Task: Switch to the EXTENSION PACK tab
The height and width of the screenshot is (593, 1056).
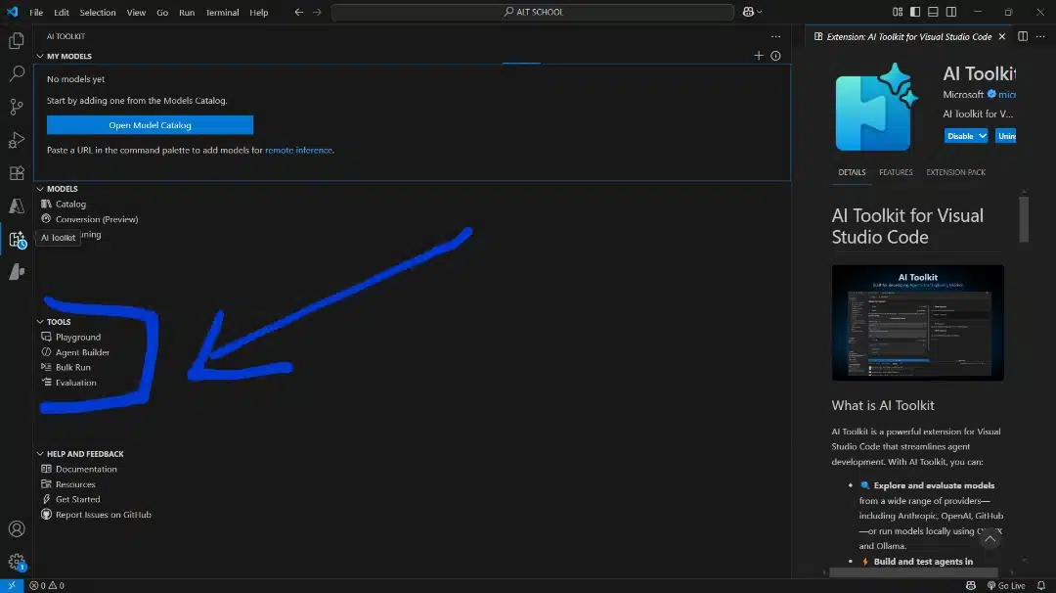Action: pyautogui.click(x=955, y=172)
